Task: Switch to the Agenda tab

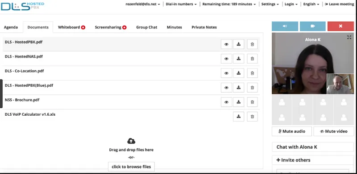Action: click(x=11, y=27)
